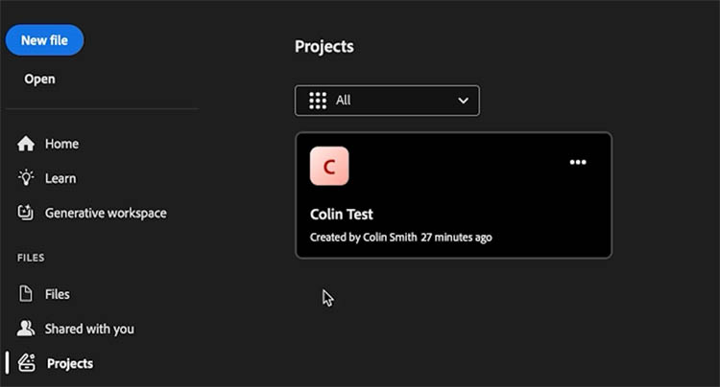The width and height of the screenshot is (720, 387).
Task: Click the Home house icon
Action: pos(26,144)
